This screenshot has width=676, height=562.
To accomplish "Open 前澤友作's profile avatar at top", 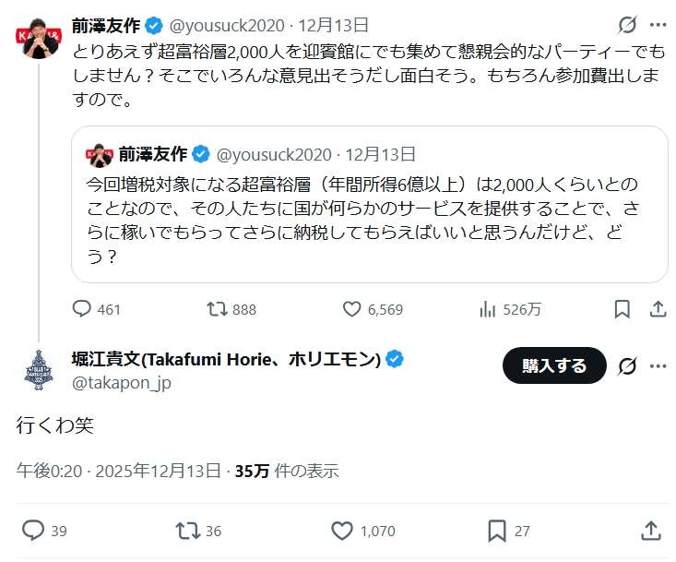I will pos(39,39).
